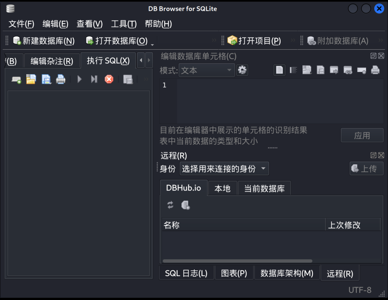Click the remote list horizontal scrollbar
The height and width of the screenshot is (300, 388).
tap(237, 261)
